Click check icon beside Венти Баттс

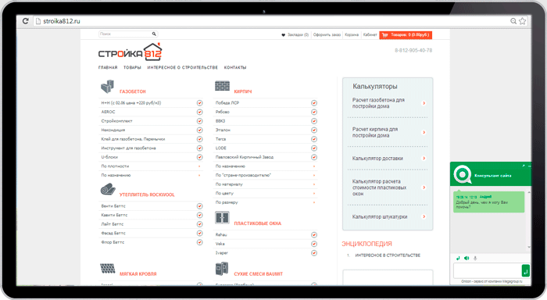[199, 206]
